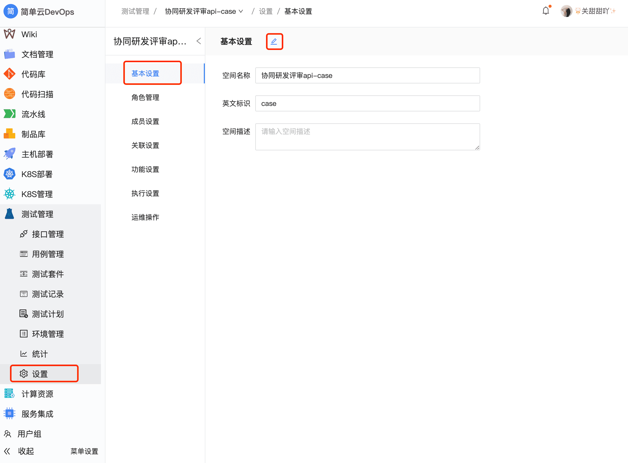The height and width of the screenshot is (463, 628).
Task: Click the edit pencil icon beside 基本设置
Action: [274, 41]
